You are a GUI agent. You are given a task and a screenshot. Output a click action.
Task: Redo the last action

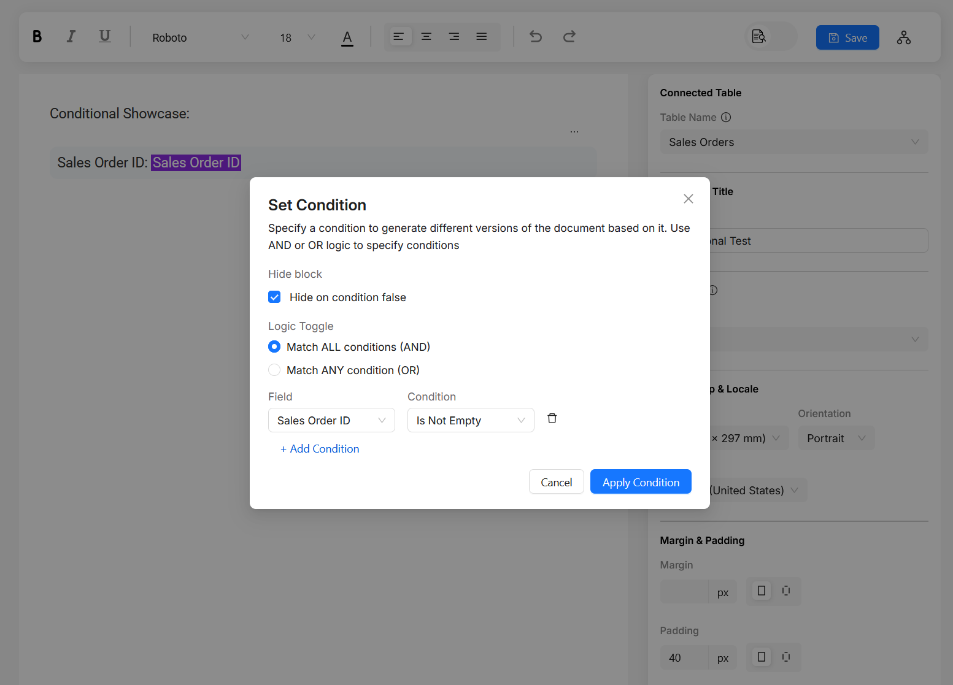(569, 37)
